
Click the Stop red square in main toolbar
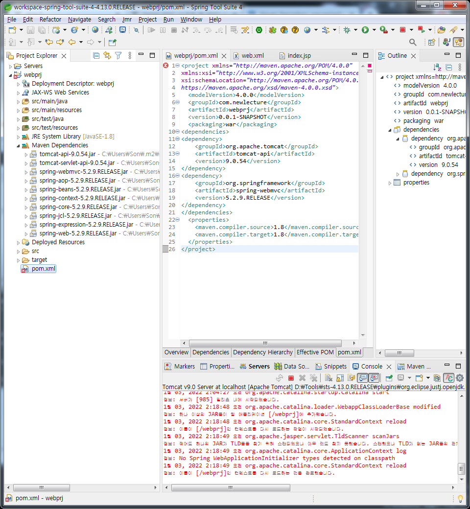coord(403,30)
